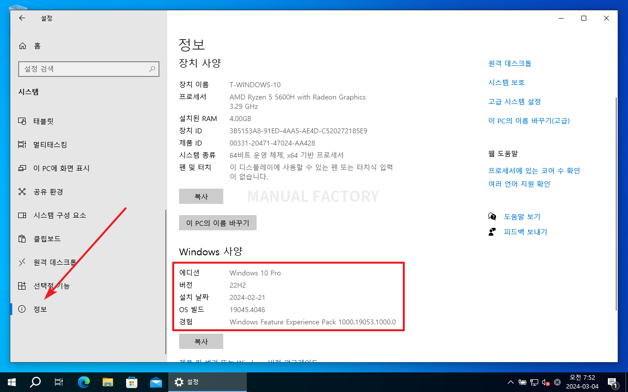Image resolution: width=628 pixels, height=392 pixels.
Task: Click the main content vertical scrollbar
Action: [x=616, y=203]
